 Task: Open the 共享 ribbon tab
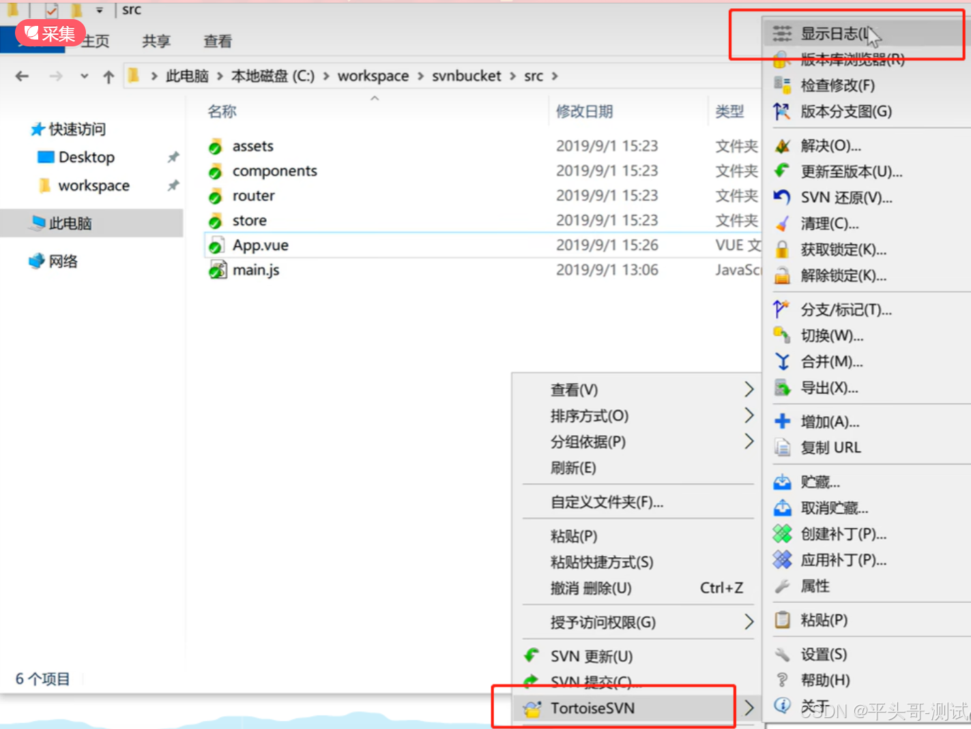pos(156,41)
